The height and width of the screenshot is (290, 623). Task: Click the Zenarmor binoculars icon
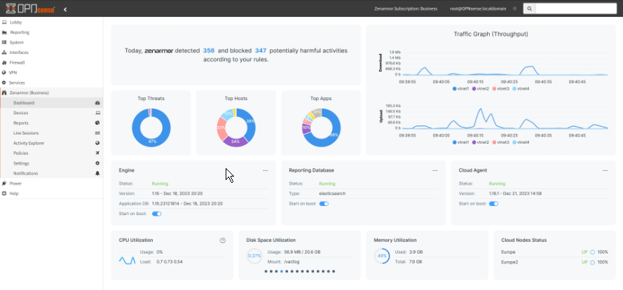[x=4, y=92]
